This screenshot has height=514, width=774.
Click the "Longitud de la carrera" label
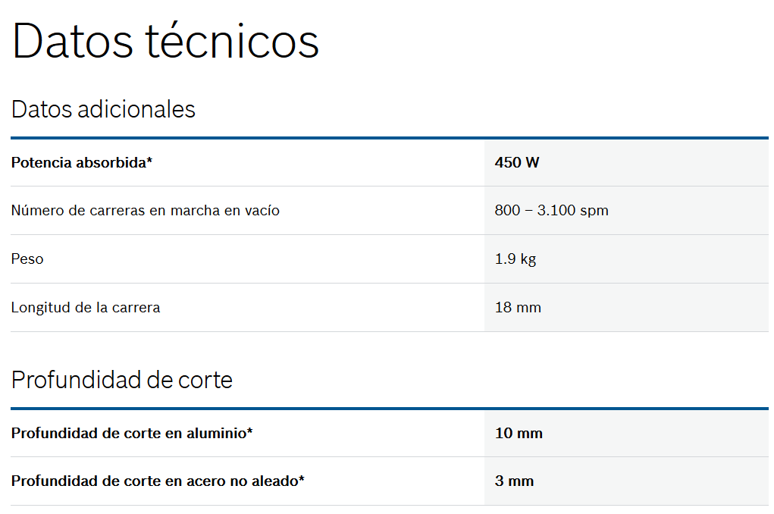pyautogui.click(x=86, y=308)
